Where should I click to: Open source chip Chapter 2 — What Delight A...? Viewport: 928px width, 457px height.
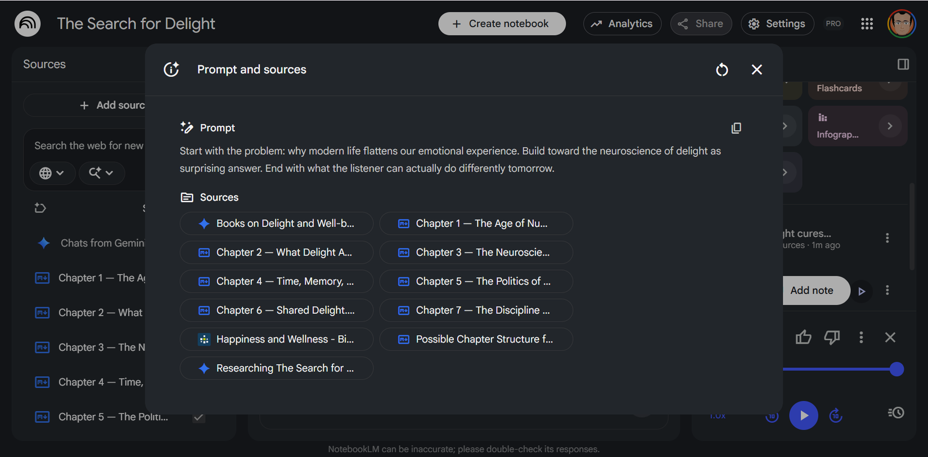tap(276, 253)
